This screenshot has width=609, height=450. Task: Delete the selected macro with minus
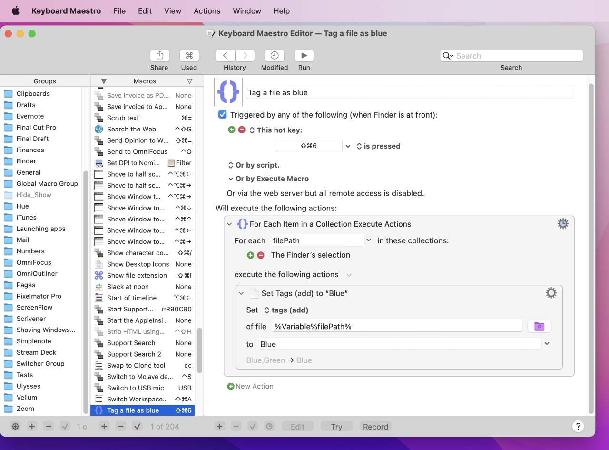tap(121, 427)
